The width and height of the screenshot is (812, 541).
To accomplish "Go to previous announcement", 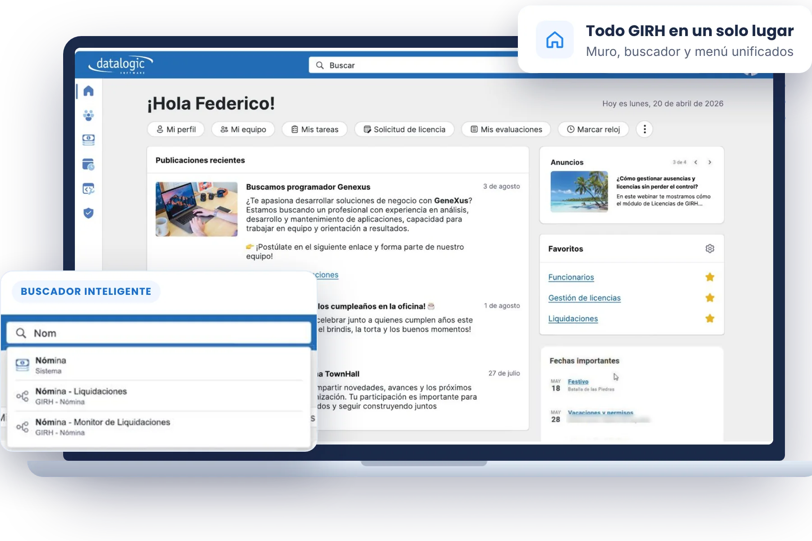I will tap(696, 162).
